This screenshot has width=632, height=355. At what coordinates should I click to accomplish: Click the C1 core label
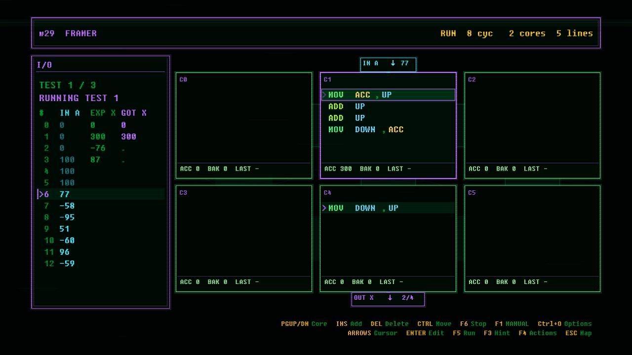(327, 79)
